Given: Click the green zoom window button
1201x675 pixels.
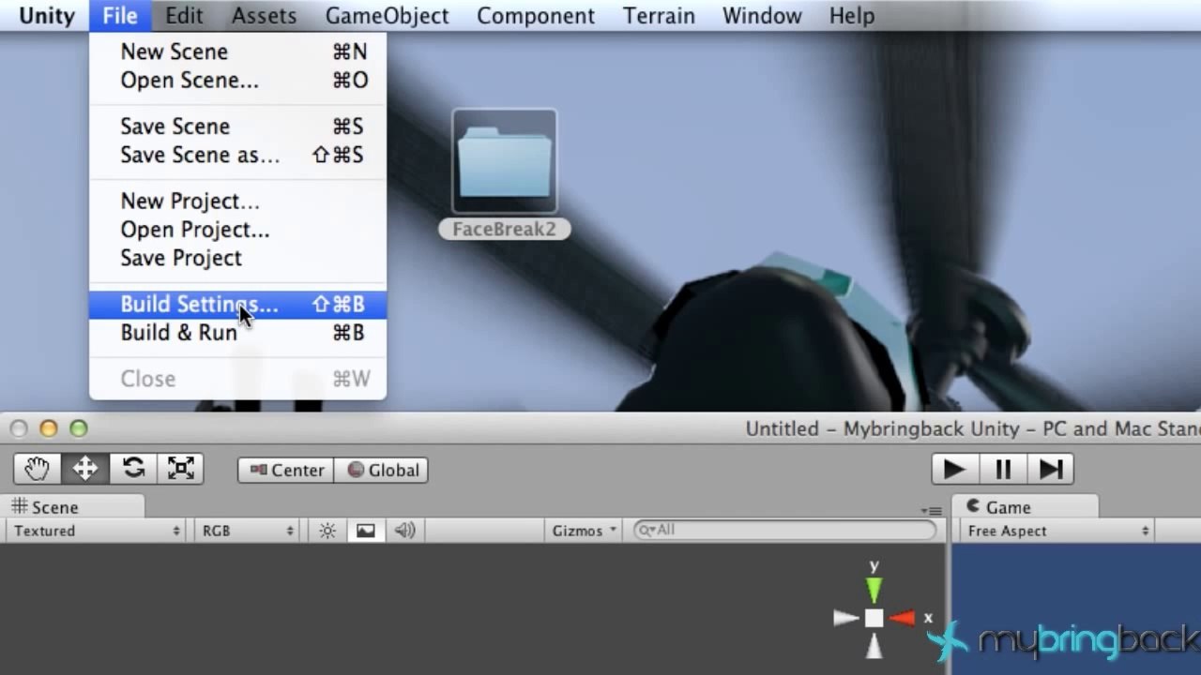Looking at the screenshot, I should [x=78, y=428].
